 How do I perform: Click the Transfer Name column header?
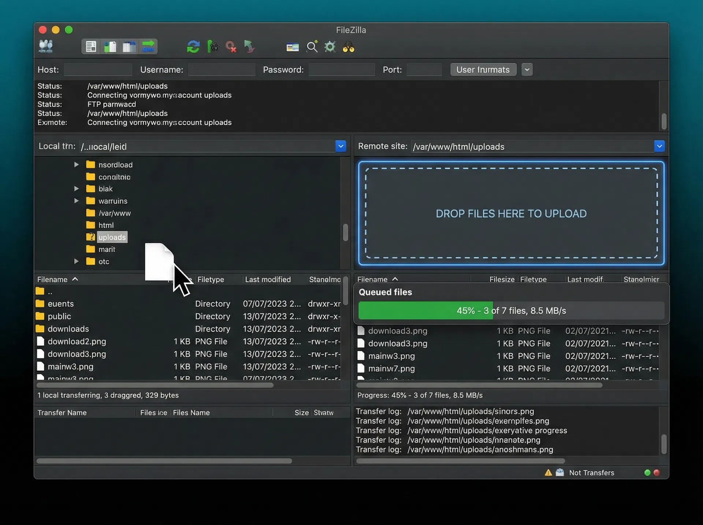(62, 413)
